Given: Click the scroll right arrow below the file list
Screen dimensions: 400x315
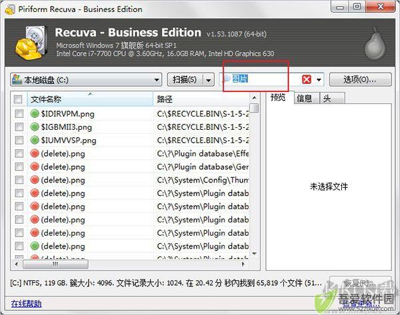Looking at the screenshot, I should pos(243,264).
